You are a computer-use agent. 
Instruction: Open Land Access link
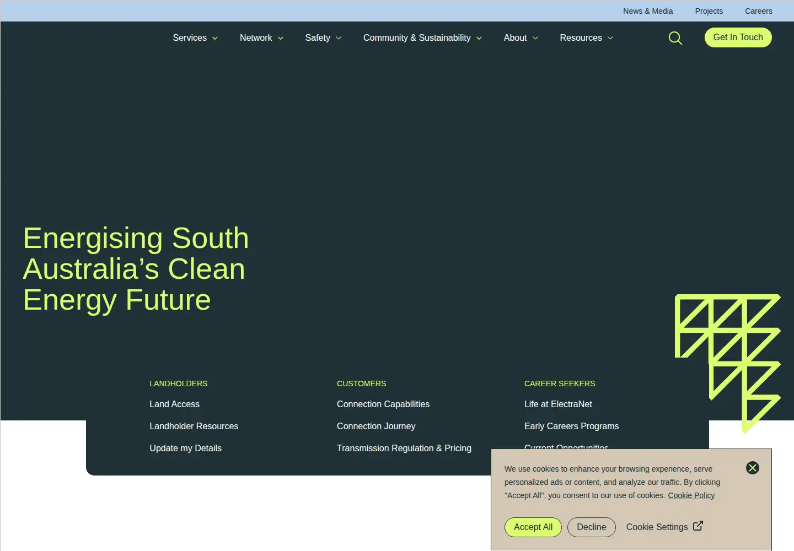pyautogui.click(x=174, y=404)
